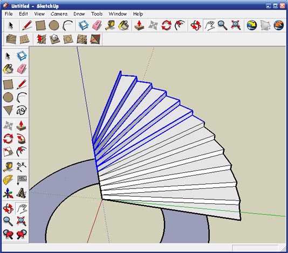Click Zoom Extents in the Large Tool Set

point(22,221)
